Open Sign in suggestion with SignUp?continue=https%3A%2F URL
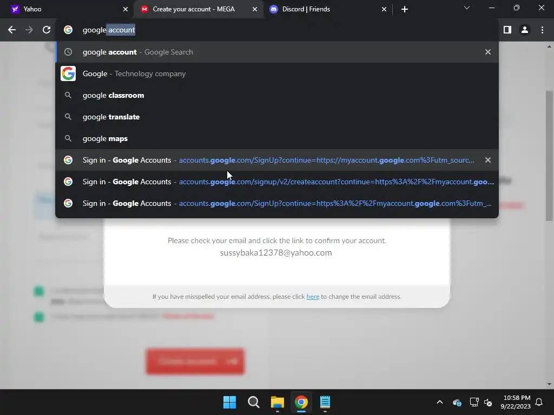The height and width of the screenshot is (415, 554). [277, 203]
